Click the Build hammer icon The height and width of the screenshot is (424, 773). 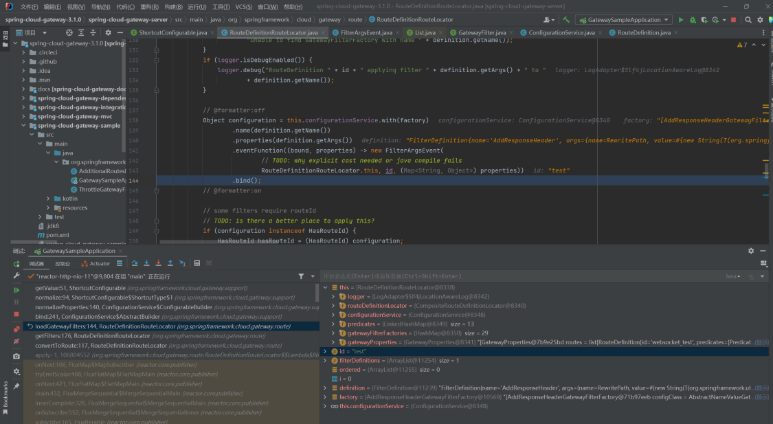point(566,20)
